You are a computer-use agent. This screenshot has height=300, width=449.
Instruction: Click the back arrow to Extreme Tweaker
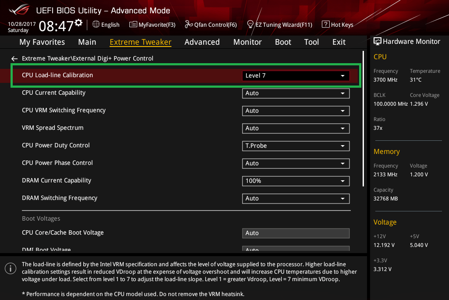(14, 59)
